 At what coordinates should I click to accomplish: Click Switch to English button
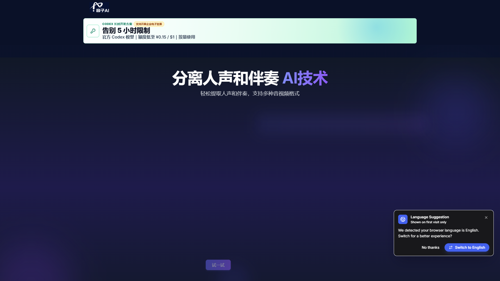pos(467,247)
